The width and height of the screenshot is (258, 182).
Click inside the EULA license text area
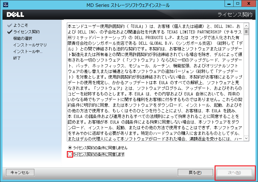[155, 82]
